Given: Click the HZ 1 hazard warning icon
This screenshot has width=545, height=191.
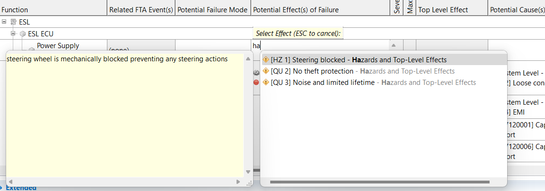Looking at the screenshot, I should click(x=265, y=60).
